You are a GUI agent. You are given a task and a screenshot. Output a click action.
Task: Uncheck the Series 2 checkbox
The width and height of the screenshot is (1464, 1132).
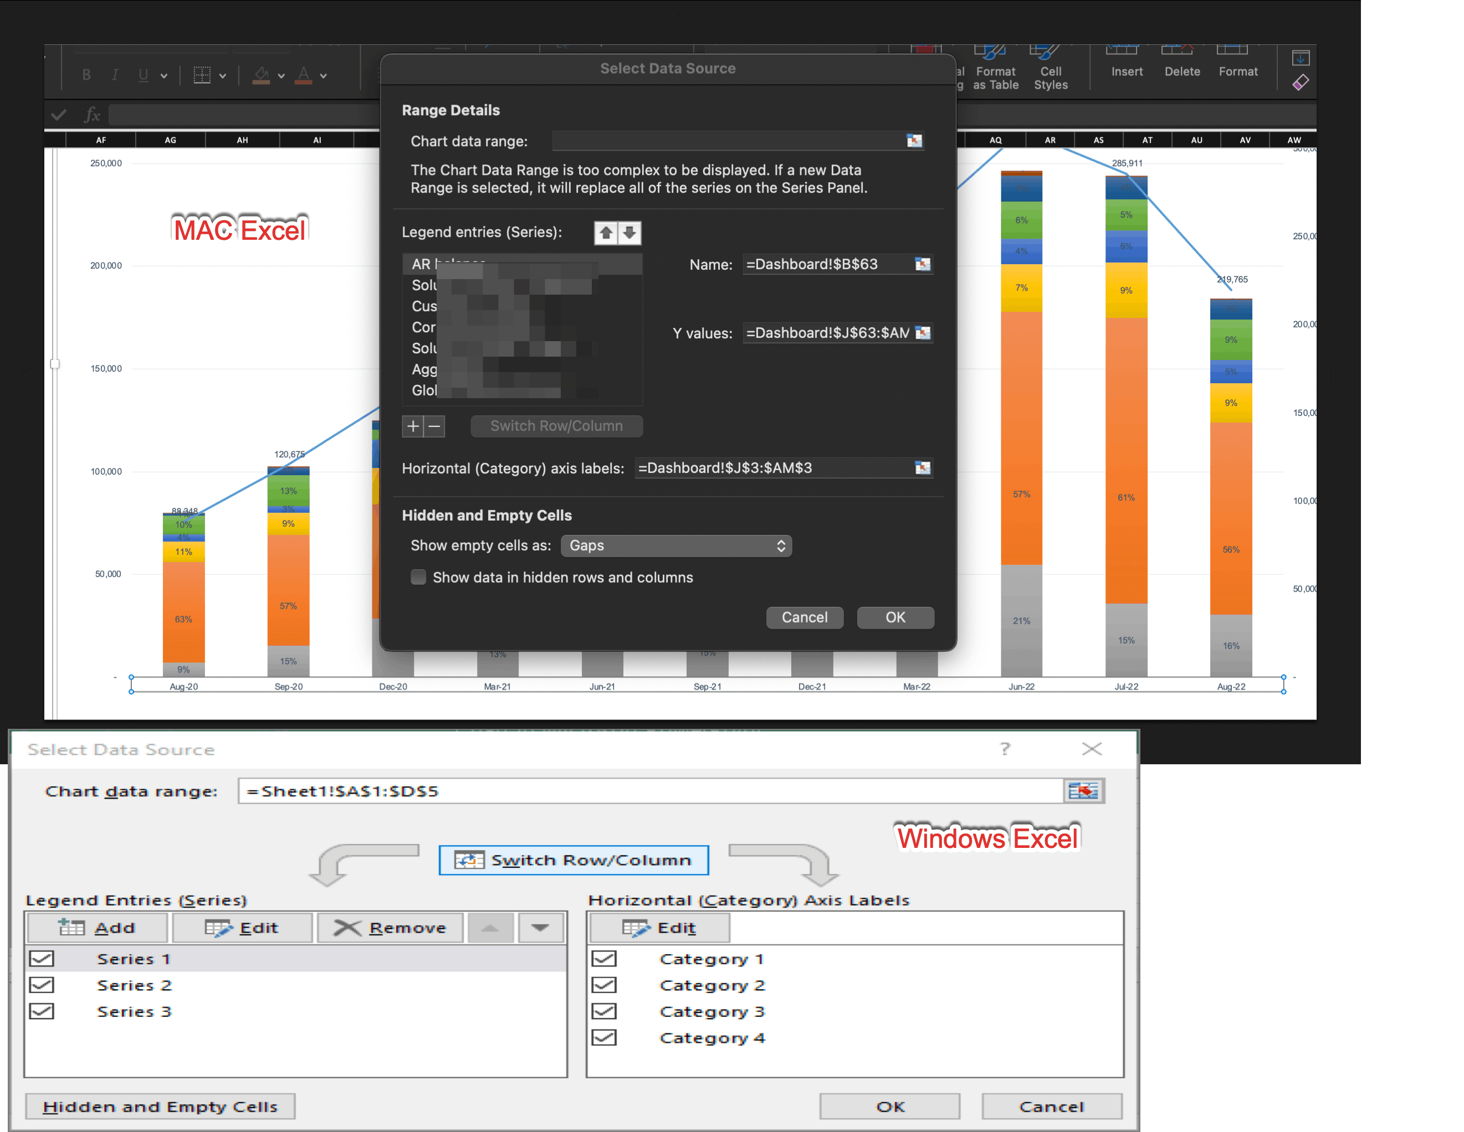42,985
